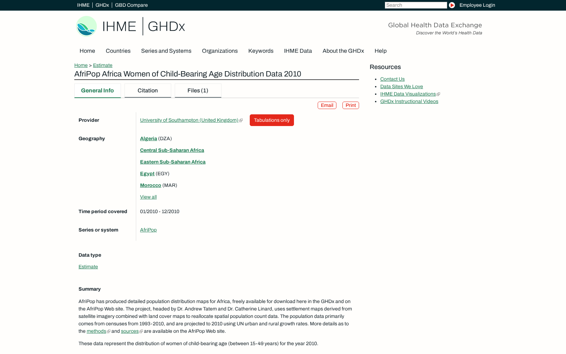Click the time period text 01/2010 - 12/2010

[x=160, y=211]
